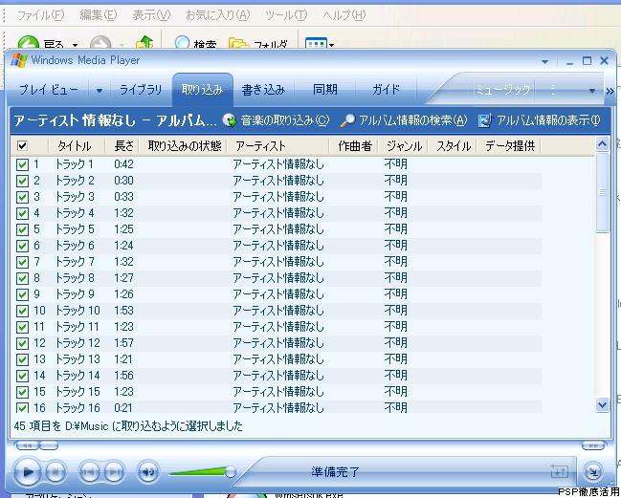Image resolution: width=621 pixels, height=498 pixels.
Task: Click the track list scroll up arrow
Action: (602, 144)
